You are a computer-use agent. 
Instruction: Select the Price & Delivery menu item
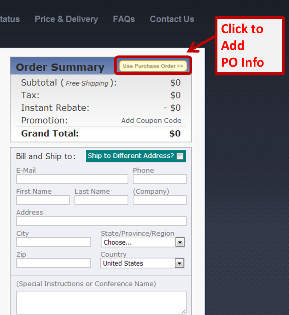66,19
